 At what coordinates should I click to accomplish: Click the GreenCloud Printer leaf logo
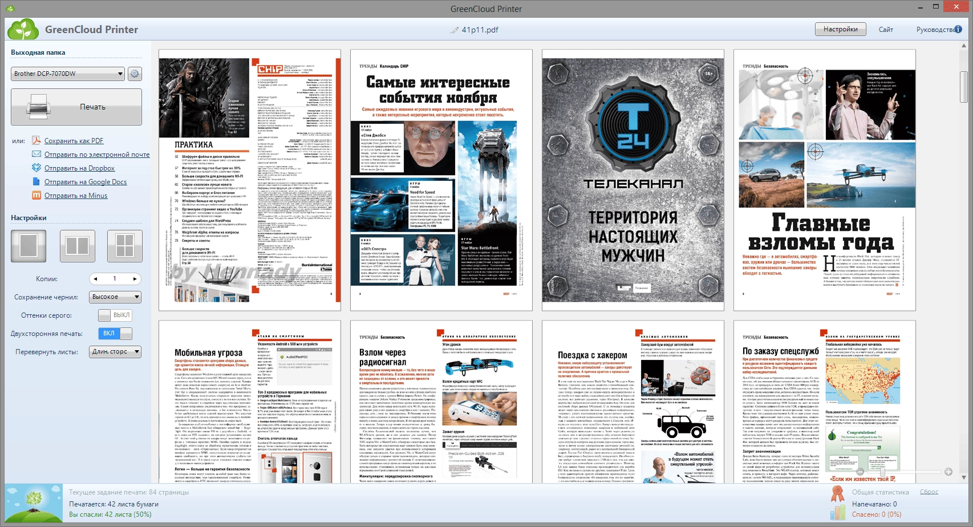tap(23, 29)
